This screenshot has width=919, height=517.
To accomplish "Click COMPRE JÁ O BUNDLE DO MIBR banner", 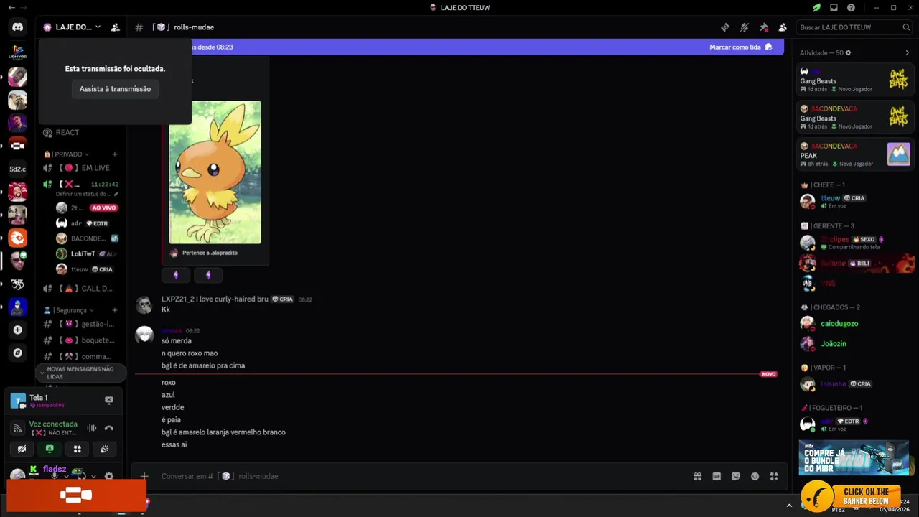I will pyautogui.click(x=854, y=457).
